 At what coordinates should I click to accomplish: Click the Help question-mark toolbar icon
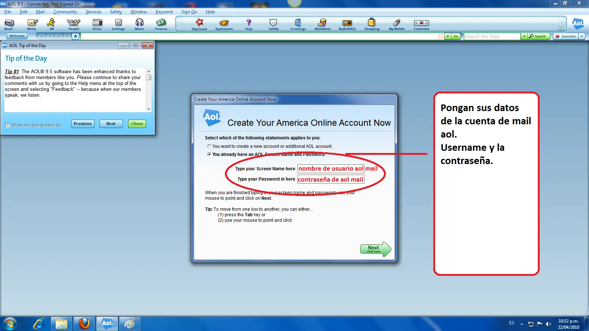click(x=249, y=24)
